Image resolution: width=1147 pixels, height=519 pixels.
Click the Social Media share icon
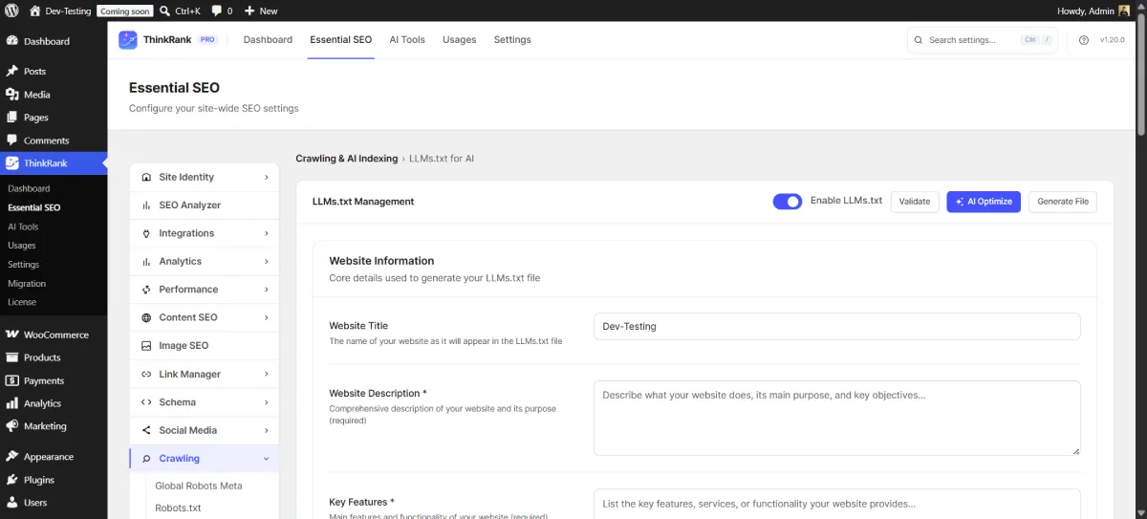(146, 430)
